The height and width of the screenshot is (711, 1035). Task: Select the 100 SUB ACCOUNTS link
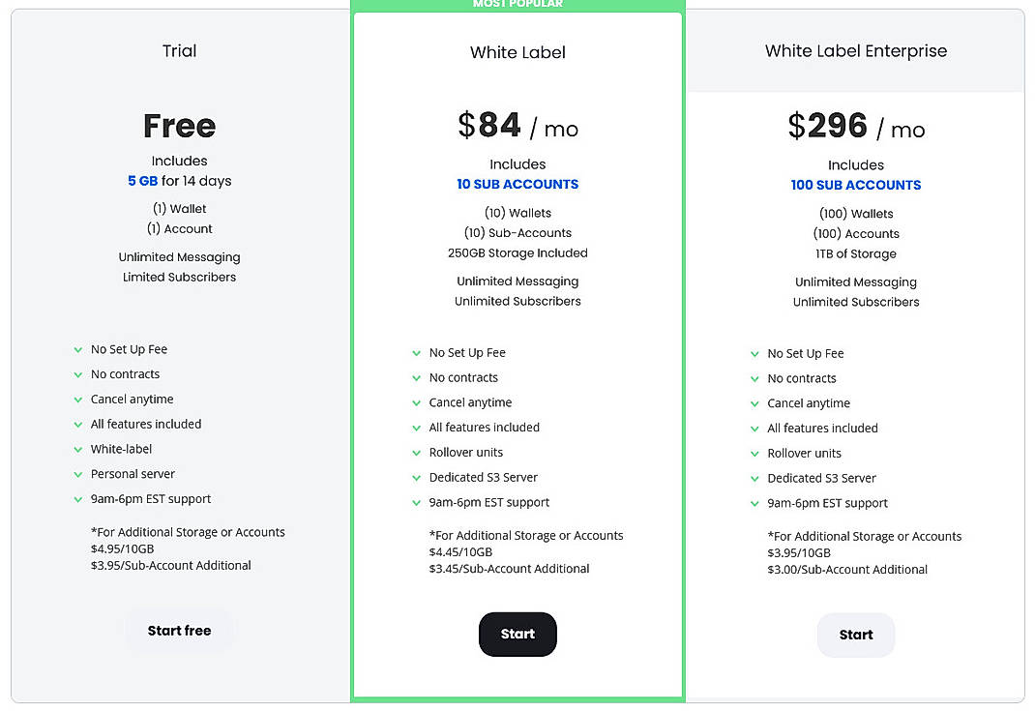pyautogui.click(x=855, y=185)
